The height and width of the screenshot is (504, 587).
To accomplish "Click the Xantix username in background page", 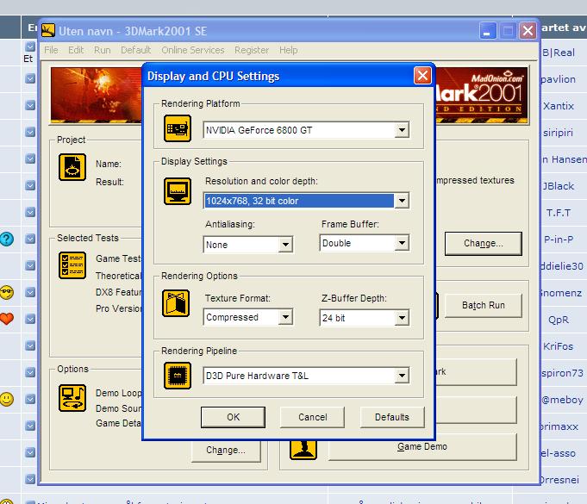I will coord(559,106).
